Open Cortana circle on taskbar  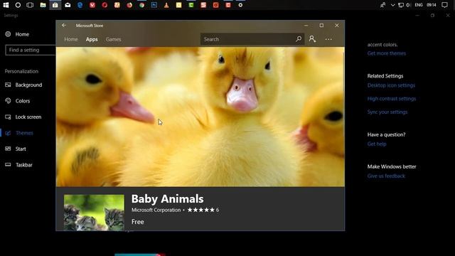(18, 5)
